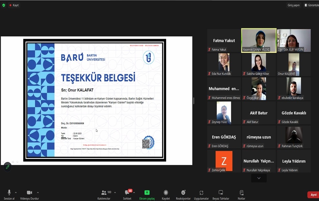Click the red Kayıt recording indicator
Viewport: 319px width, 201px height.
(14, 5)
